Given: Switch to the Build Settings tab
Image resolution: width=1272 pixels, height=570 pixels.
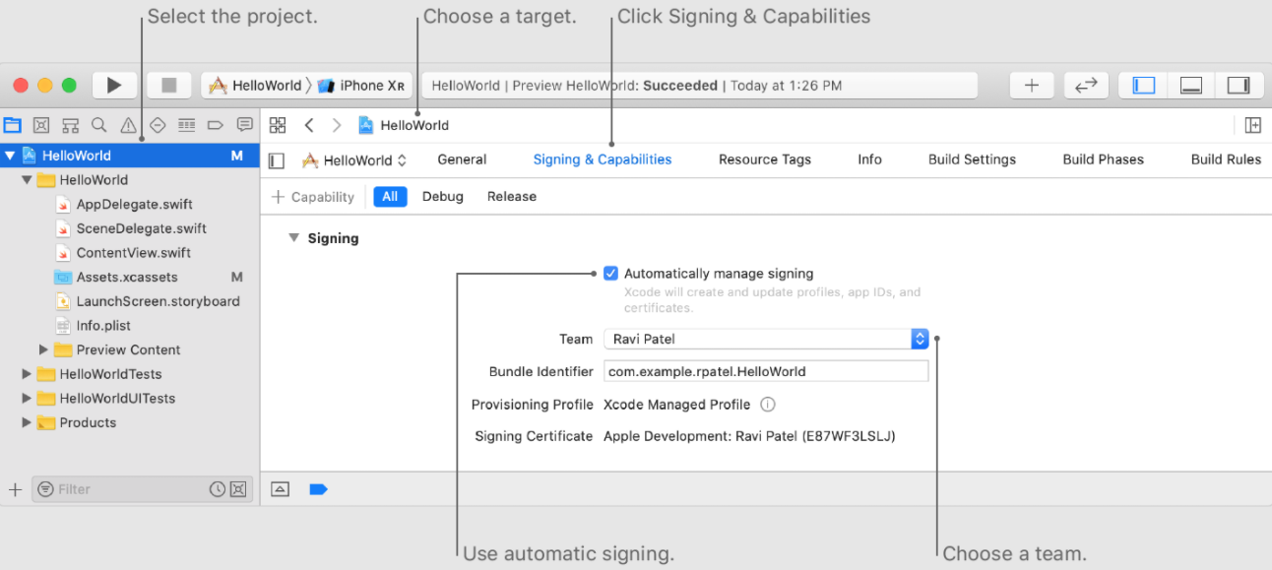Looking at the screenshot, I should pos(972,159).
